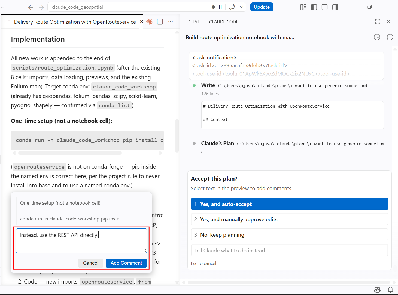Select the Delivery Route Optimization editor tab

click(75, 22)
